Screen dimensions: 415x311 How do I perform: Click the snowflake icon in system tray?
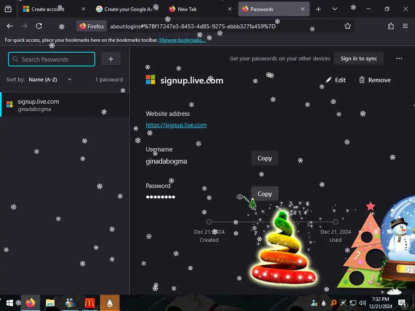pyautogui.click(x=343, y=303)
